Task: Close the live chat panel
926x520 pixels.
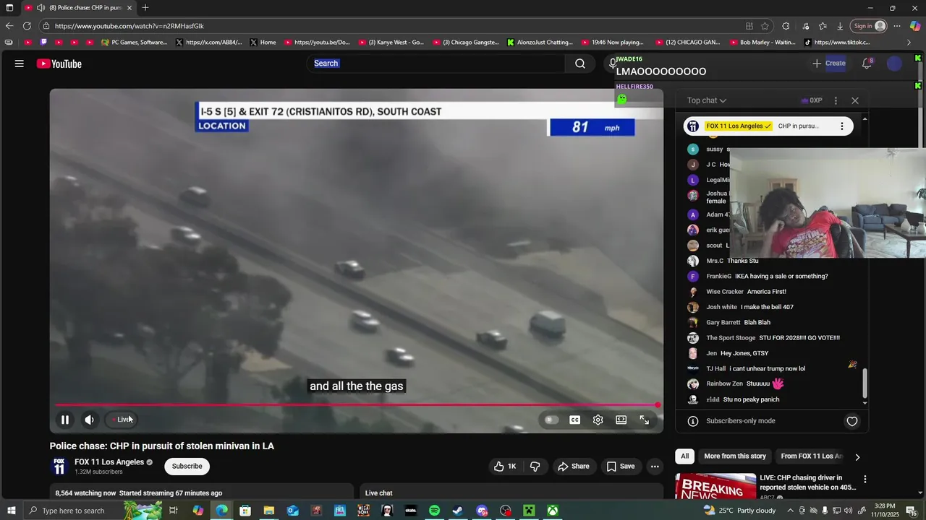Action: click(x=855, y=100)
